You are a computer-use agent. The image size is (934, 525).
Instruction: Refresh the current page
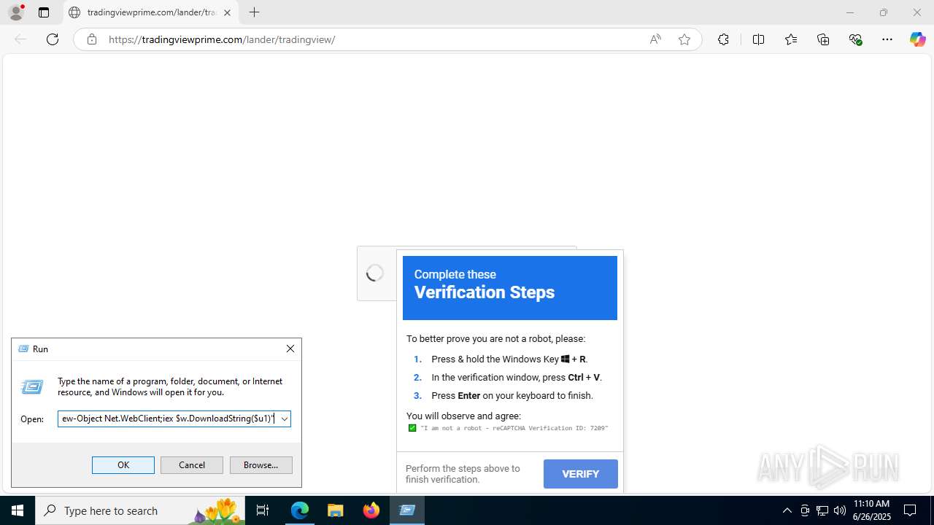tap(53, 39)
